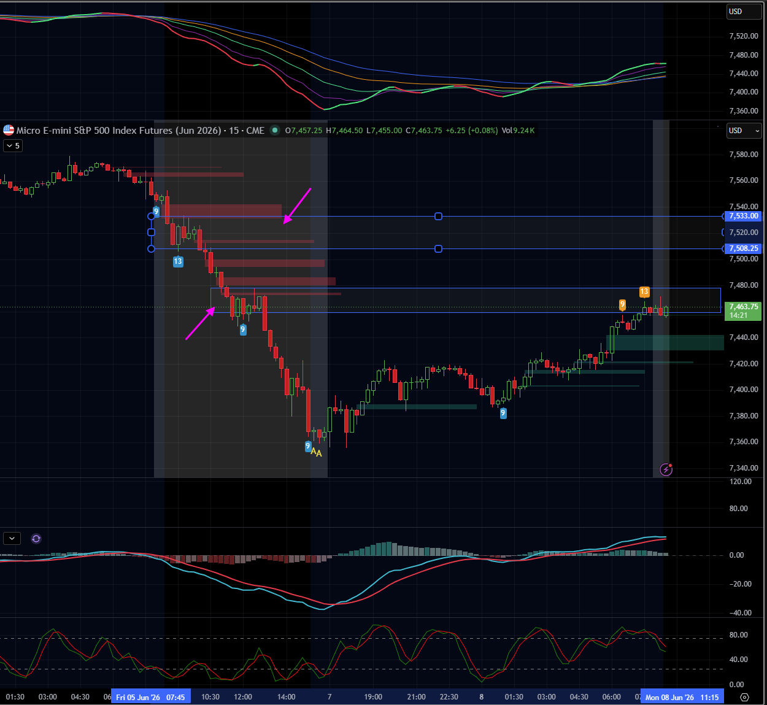Click the Fri 05 Jun '26 07:45 date label
This screenshot has width=767, height=705.
(150, 696)
